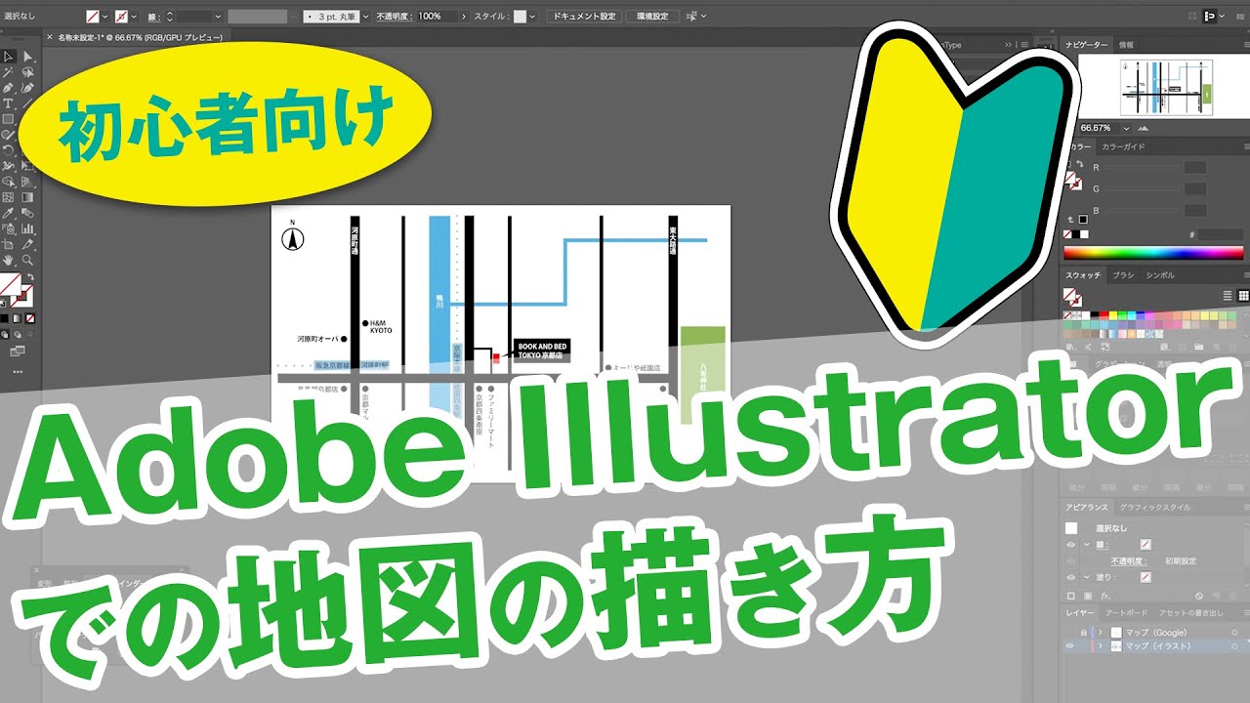This screenshot has height=703, width=1250.
Task: Select the Zoom tool
Action: [28, 261]
